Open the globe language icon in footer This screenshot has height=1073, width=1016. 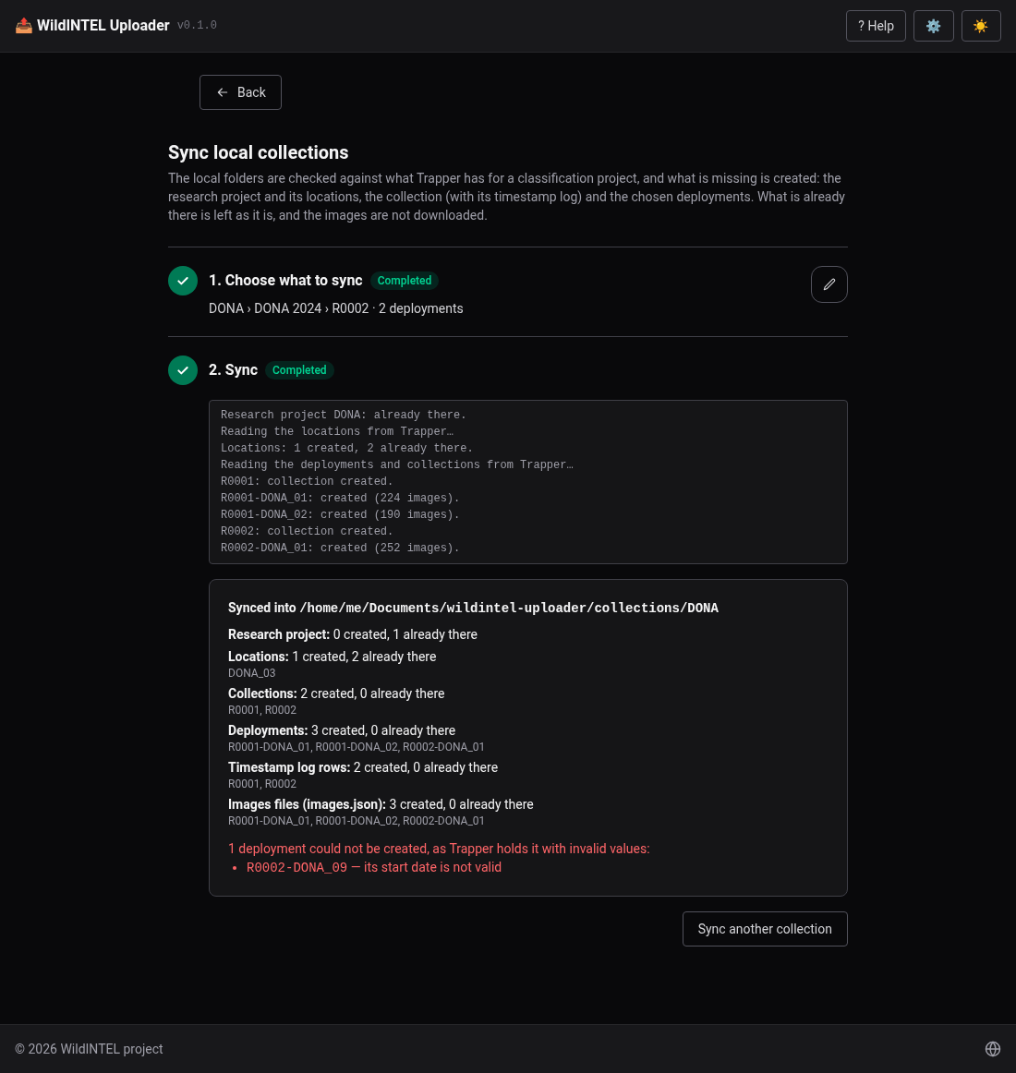pos(993,1049)
